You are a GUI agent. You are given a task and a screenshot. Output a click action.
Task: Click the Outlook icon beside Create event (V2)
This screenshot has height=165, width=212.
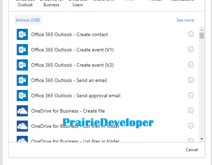[22, 65]
